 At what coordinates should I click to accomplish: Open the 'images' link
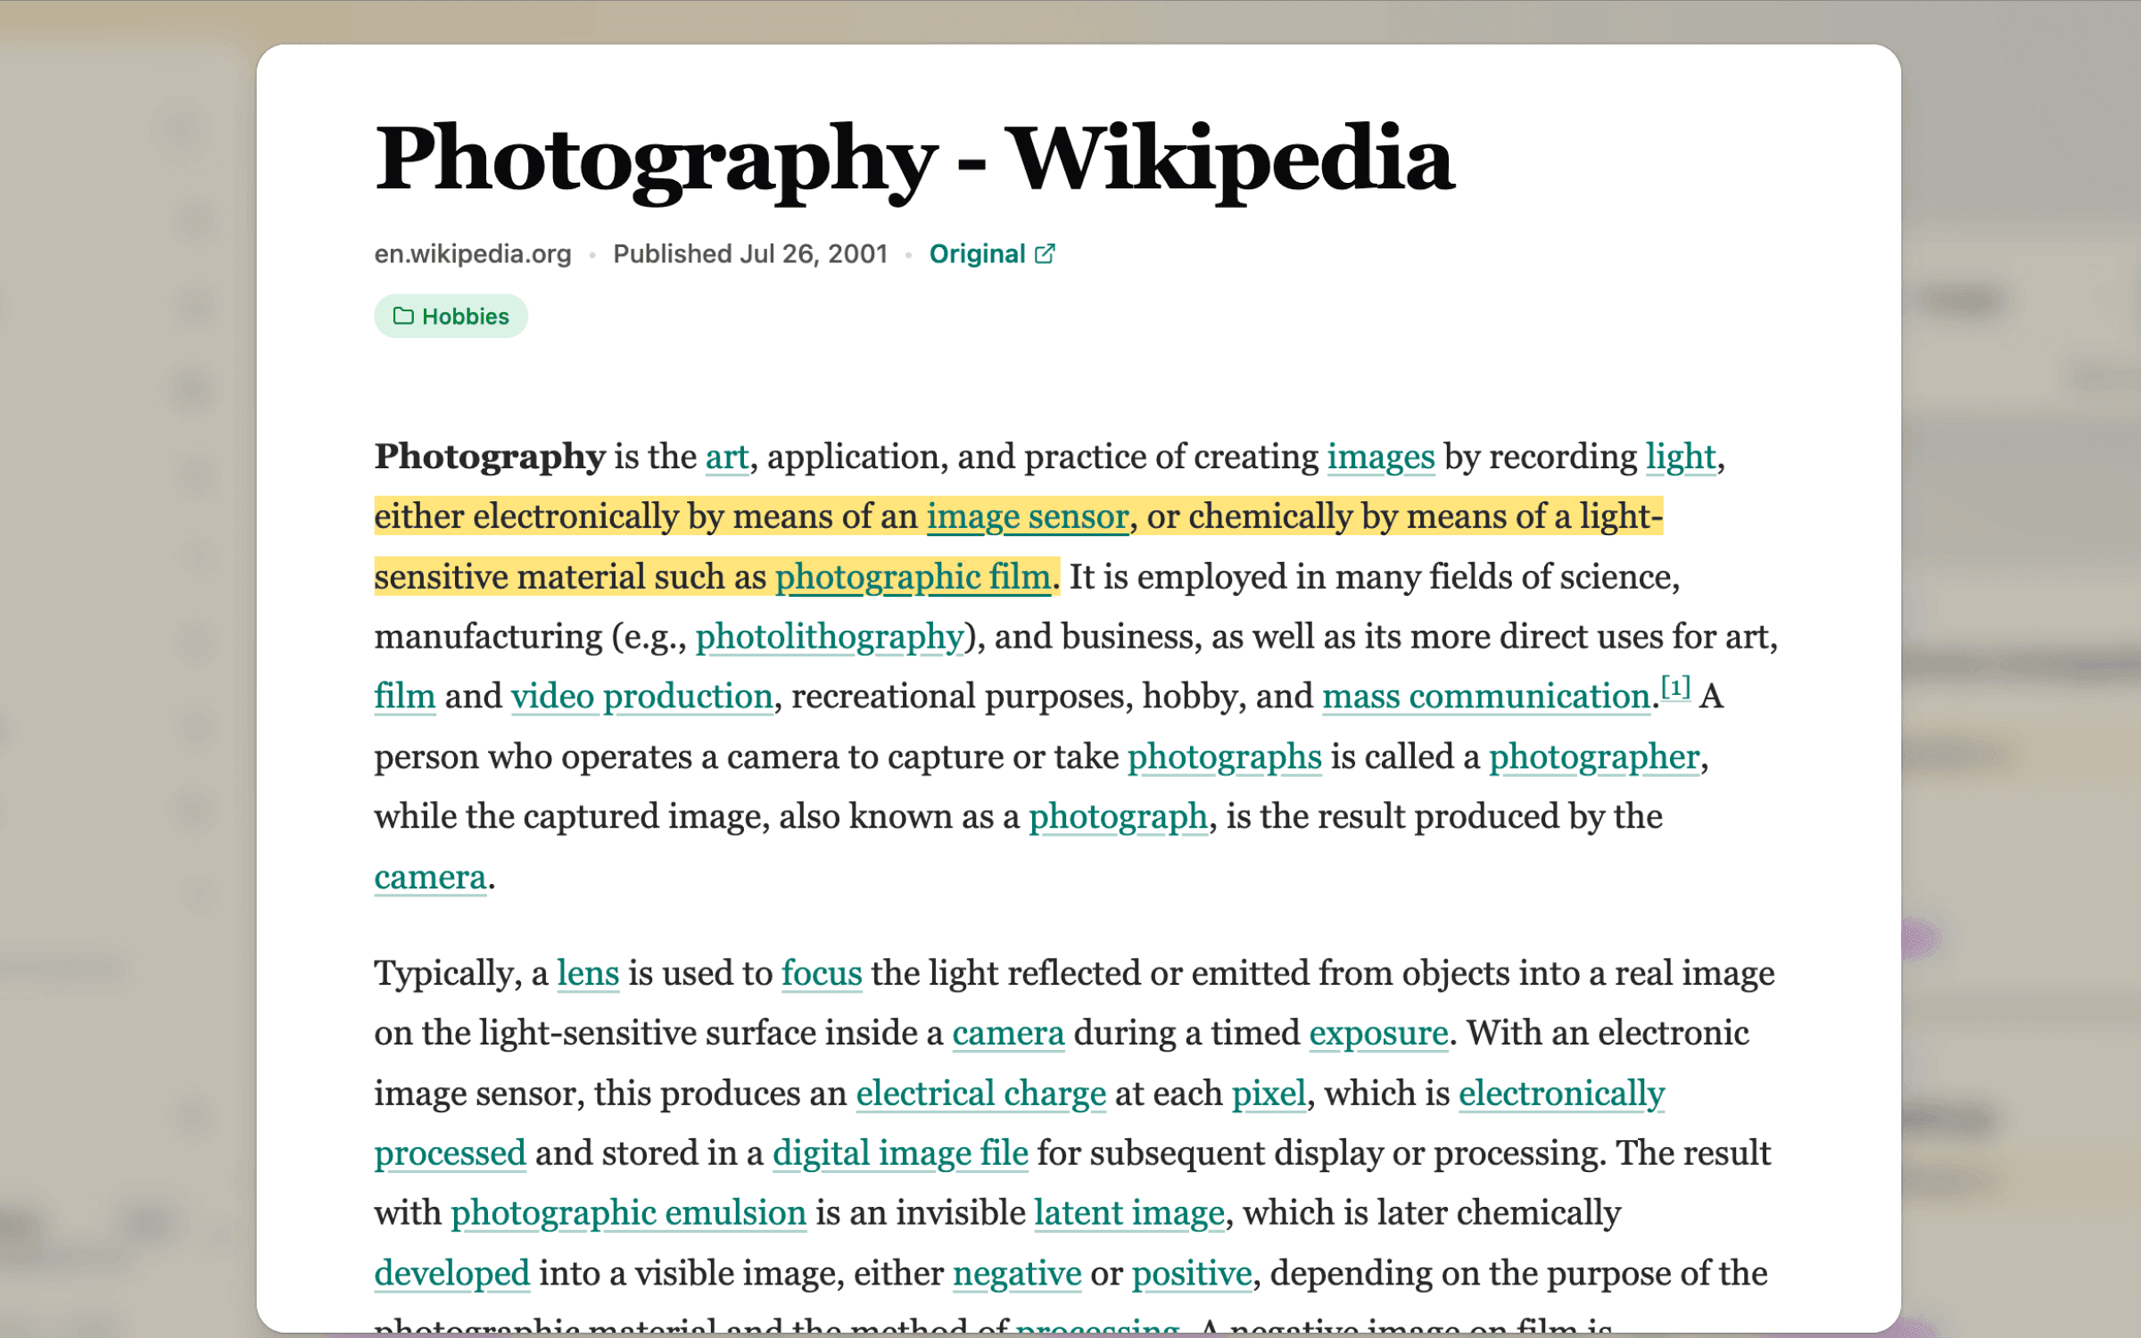click(x=1380, y=457)
